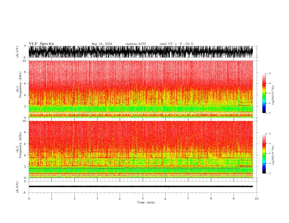The image size is (289, 223).
Task: Click the 'ch.3(V)' axis label
Action: (x=18, y=187)
